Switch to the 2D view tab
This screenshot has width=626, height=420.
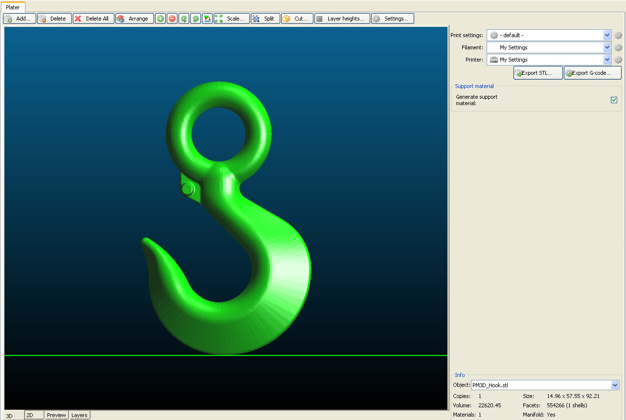(34, 415)
